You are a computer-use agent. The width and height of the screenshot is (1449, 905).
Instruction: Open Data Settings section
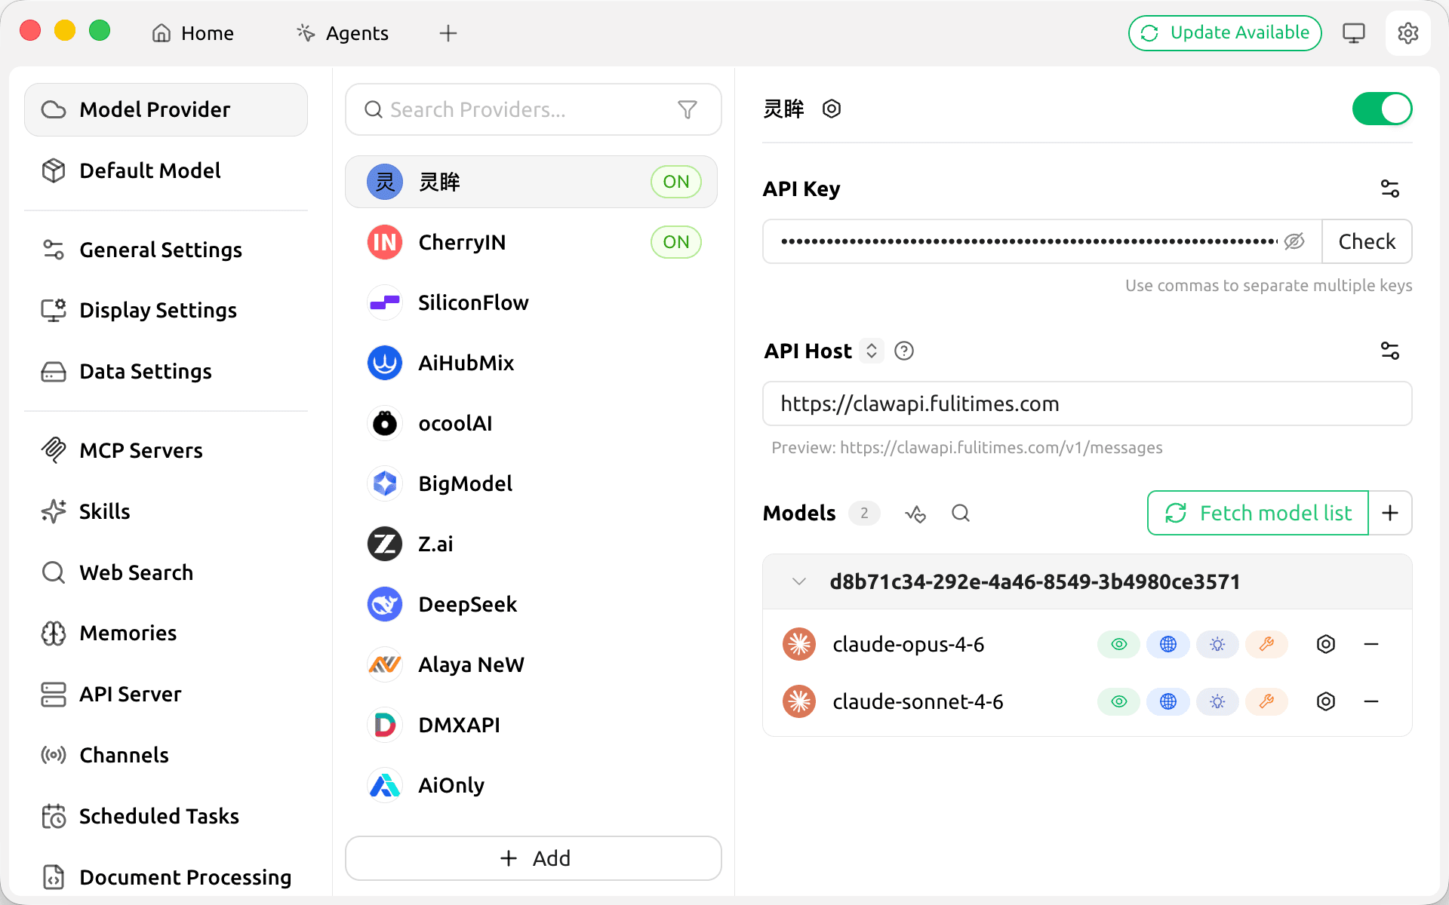166,371
